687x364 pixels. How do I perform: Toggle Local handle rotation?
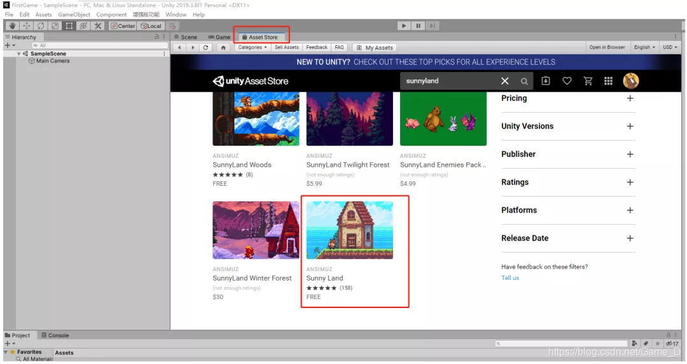(151, 26)
